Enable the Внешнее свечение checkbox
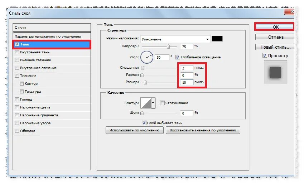The height and width of the screenshot is (184, 304). 17,60
